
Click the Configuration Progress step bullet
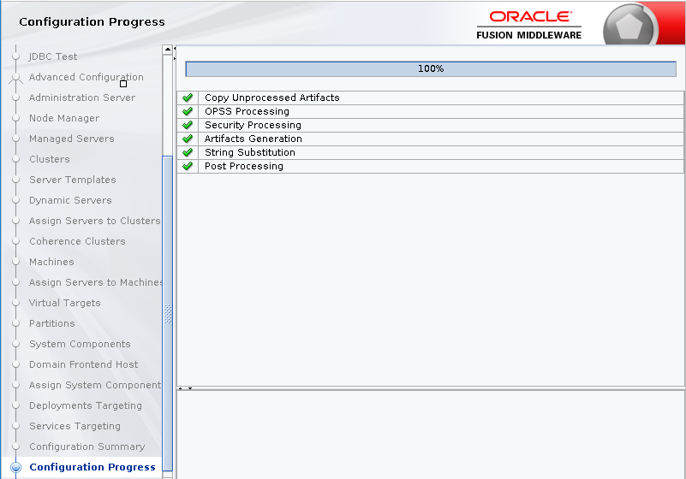coord(15,467)
